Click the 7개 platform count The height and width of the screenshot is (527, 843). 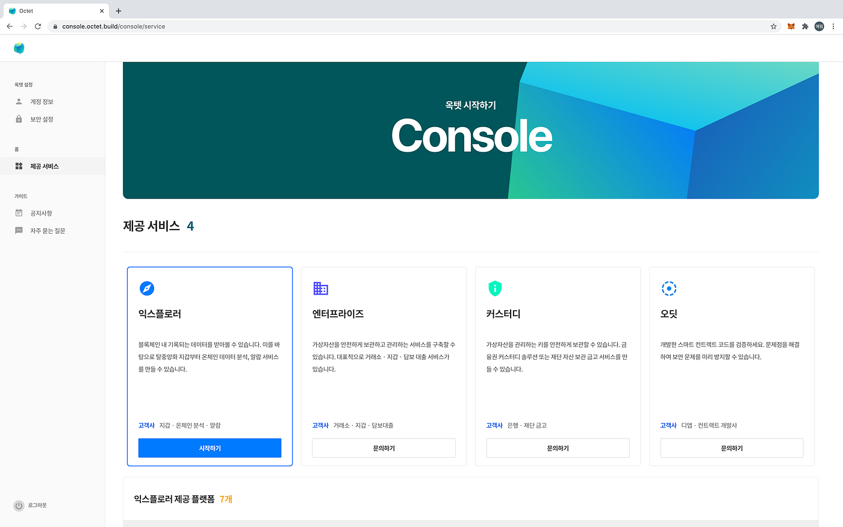tap(226, 499)
